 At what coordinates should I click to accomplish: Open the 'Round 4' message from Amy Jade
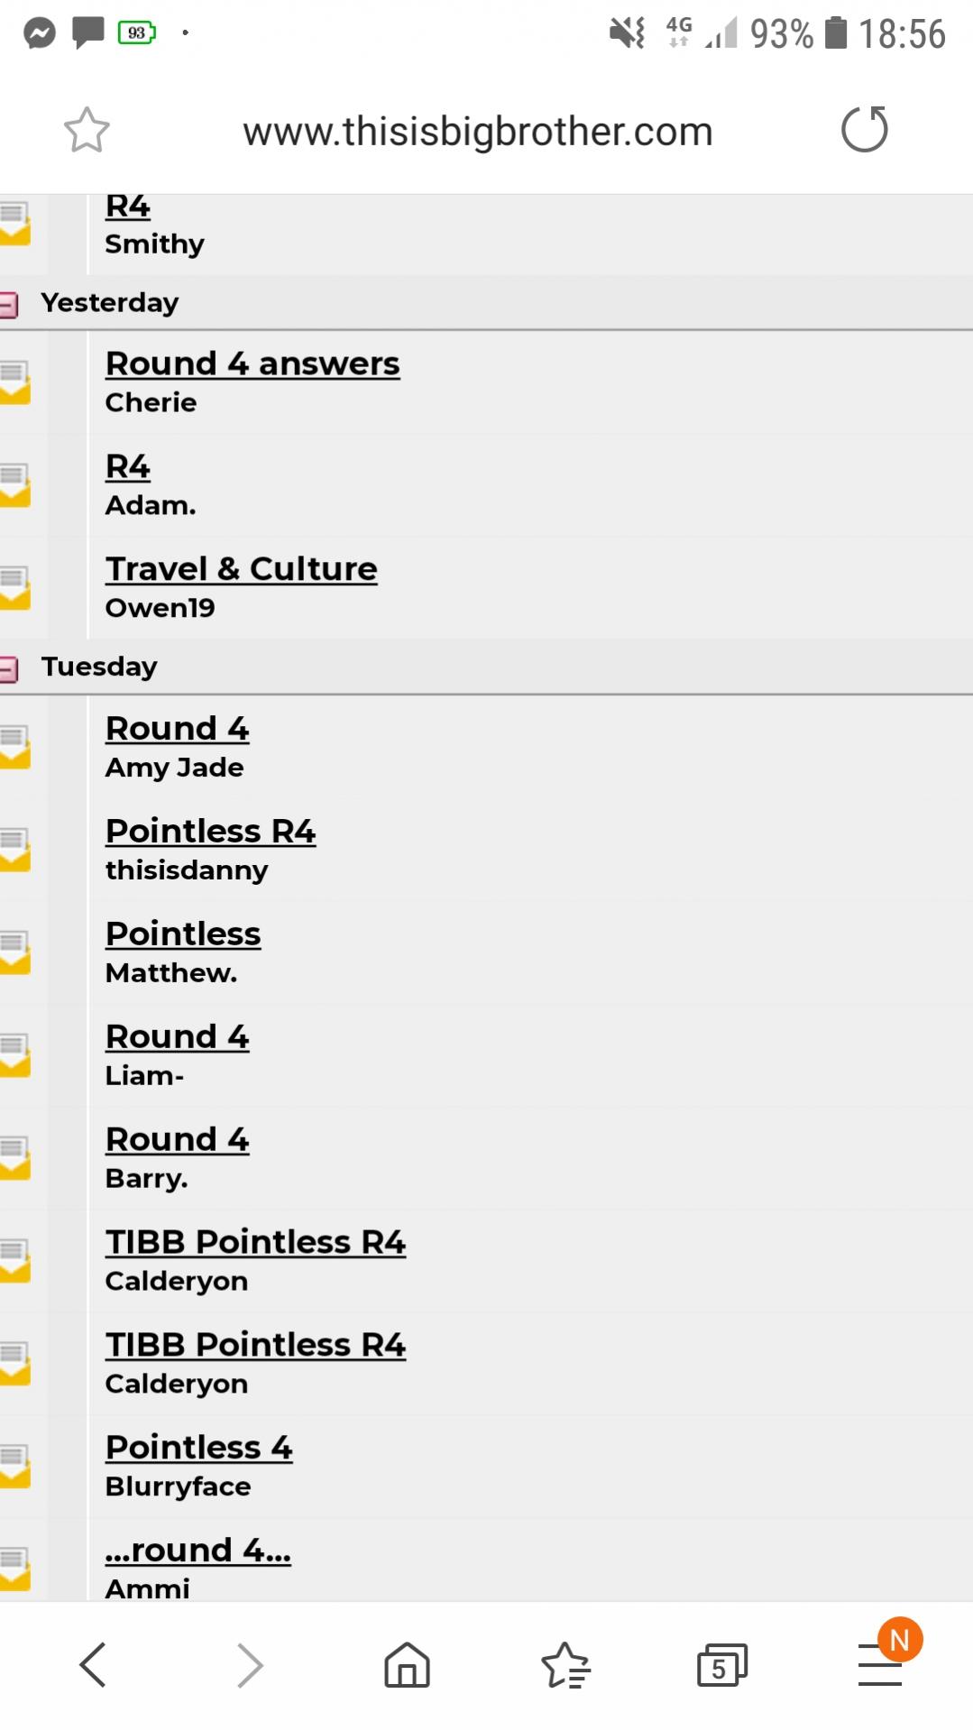coord(177,729)
